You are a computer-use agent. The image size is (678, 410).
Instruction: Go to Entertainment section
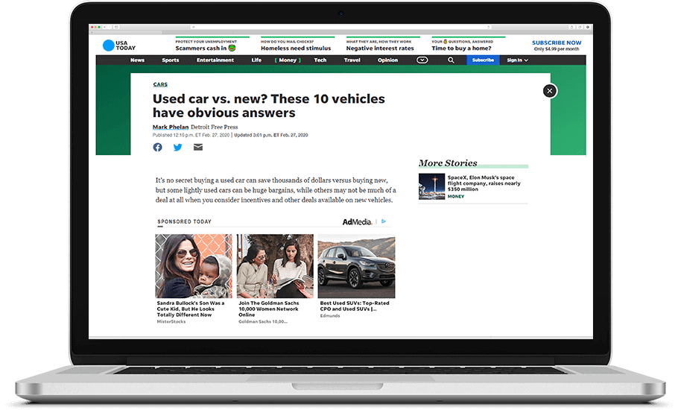pyautogui.click(x=215, y=60)
